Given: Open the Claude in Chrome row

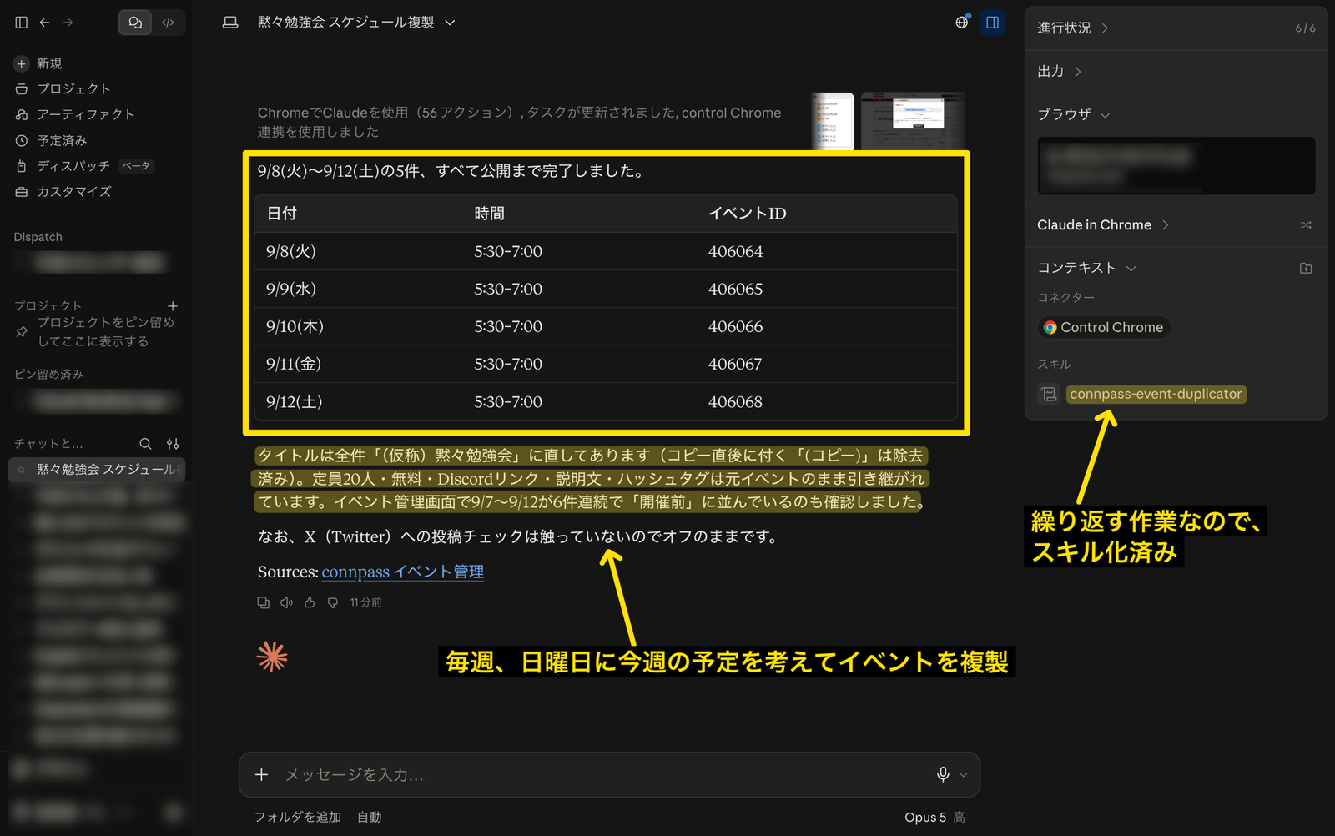Looking at the screenshot, I should (1102, 225).
